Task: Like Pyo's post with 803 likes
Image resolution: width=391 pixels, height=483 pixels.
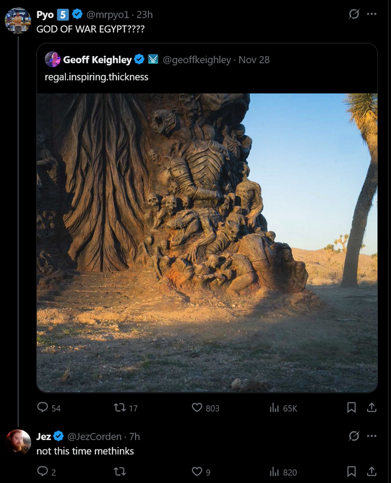Action: [197, 407]
